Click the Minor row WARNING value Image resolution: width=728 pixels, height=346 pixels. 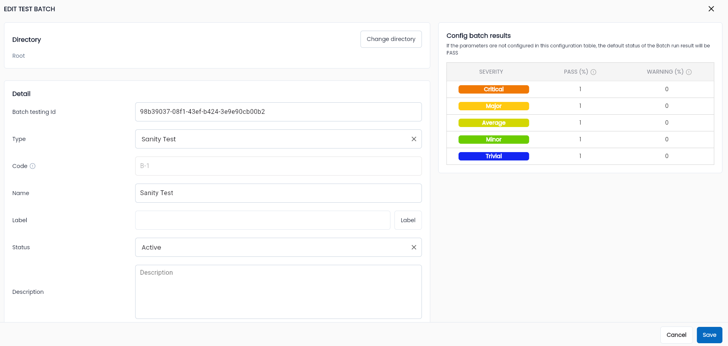pos(667,139)
